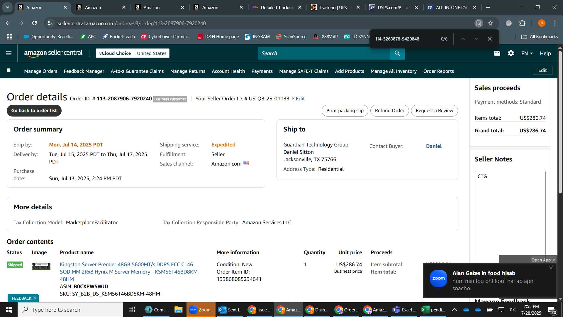
Task: Contact buyer Daniel link
Action: [x=434, y=146]
